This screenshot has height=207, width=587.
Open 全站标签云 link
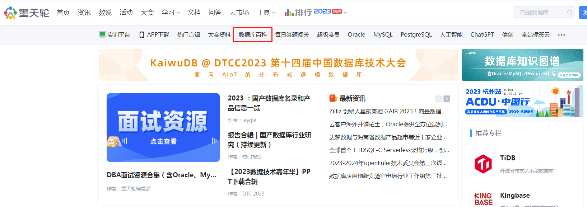pos(536,35)
